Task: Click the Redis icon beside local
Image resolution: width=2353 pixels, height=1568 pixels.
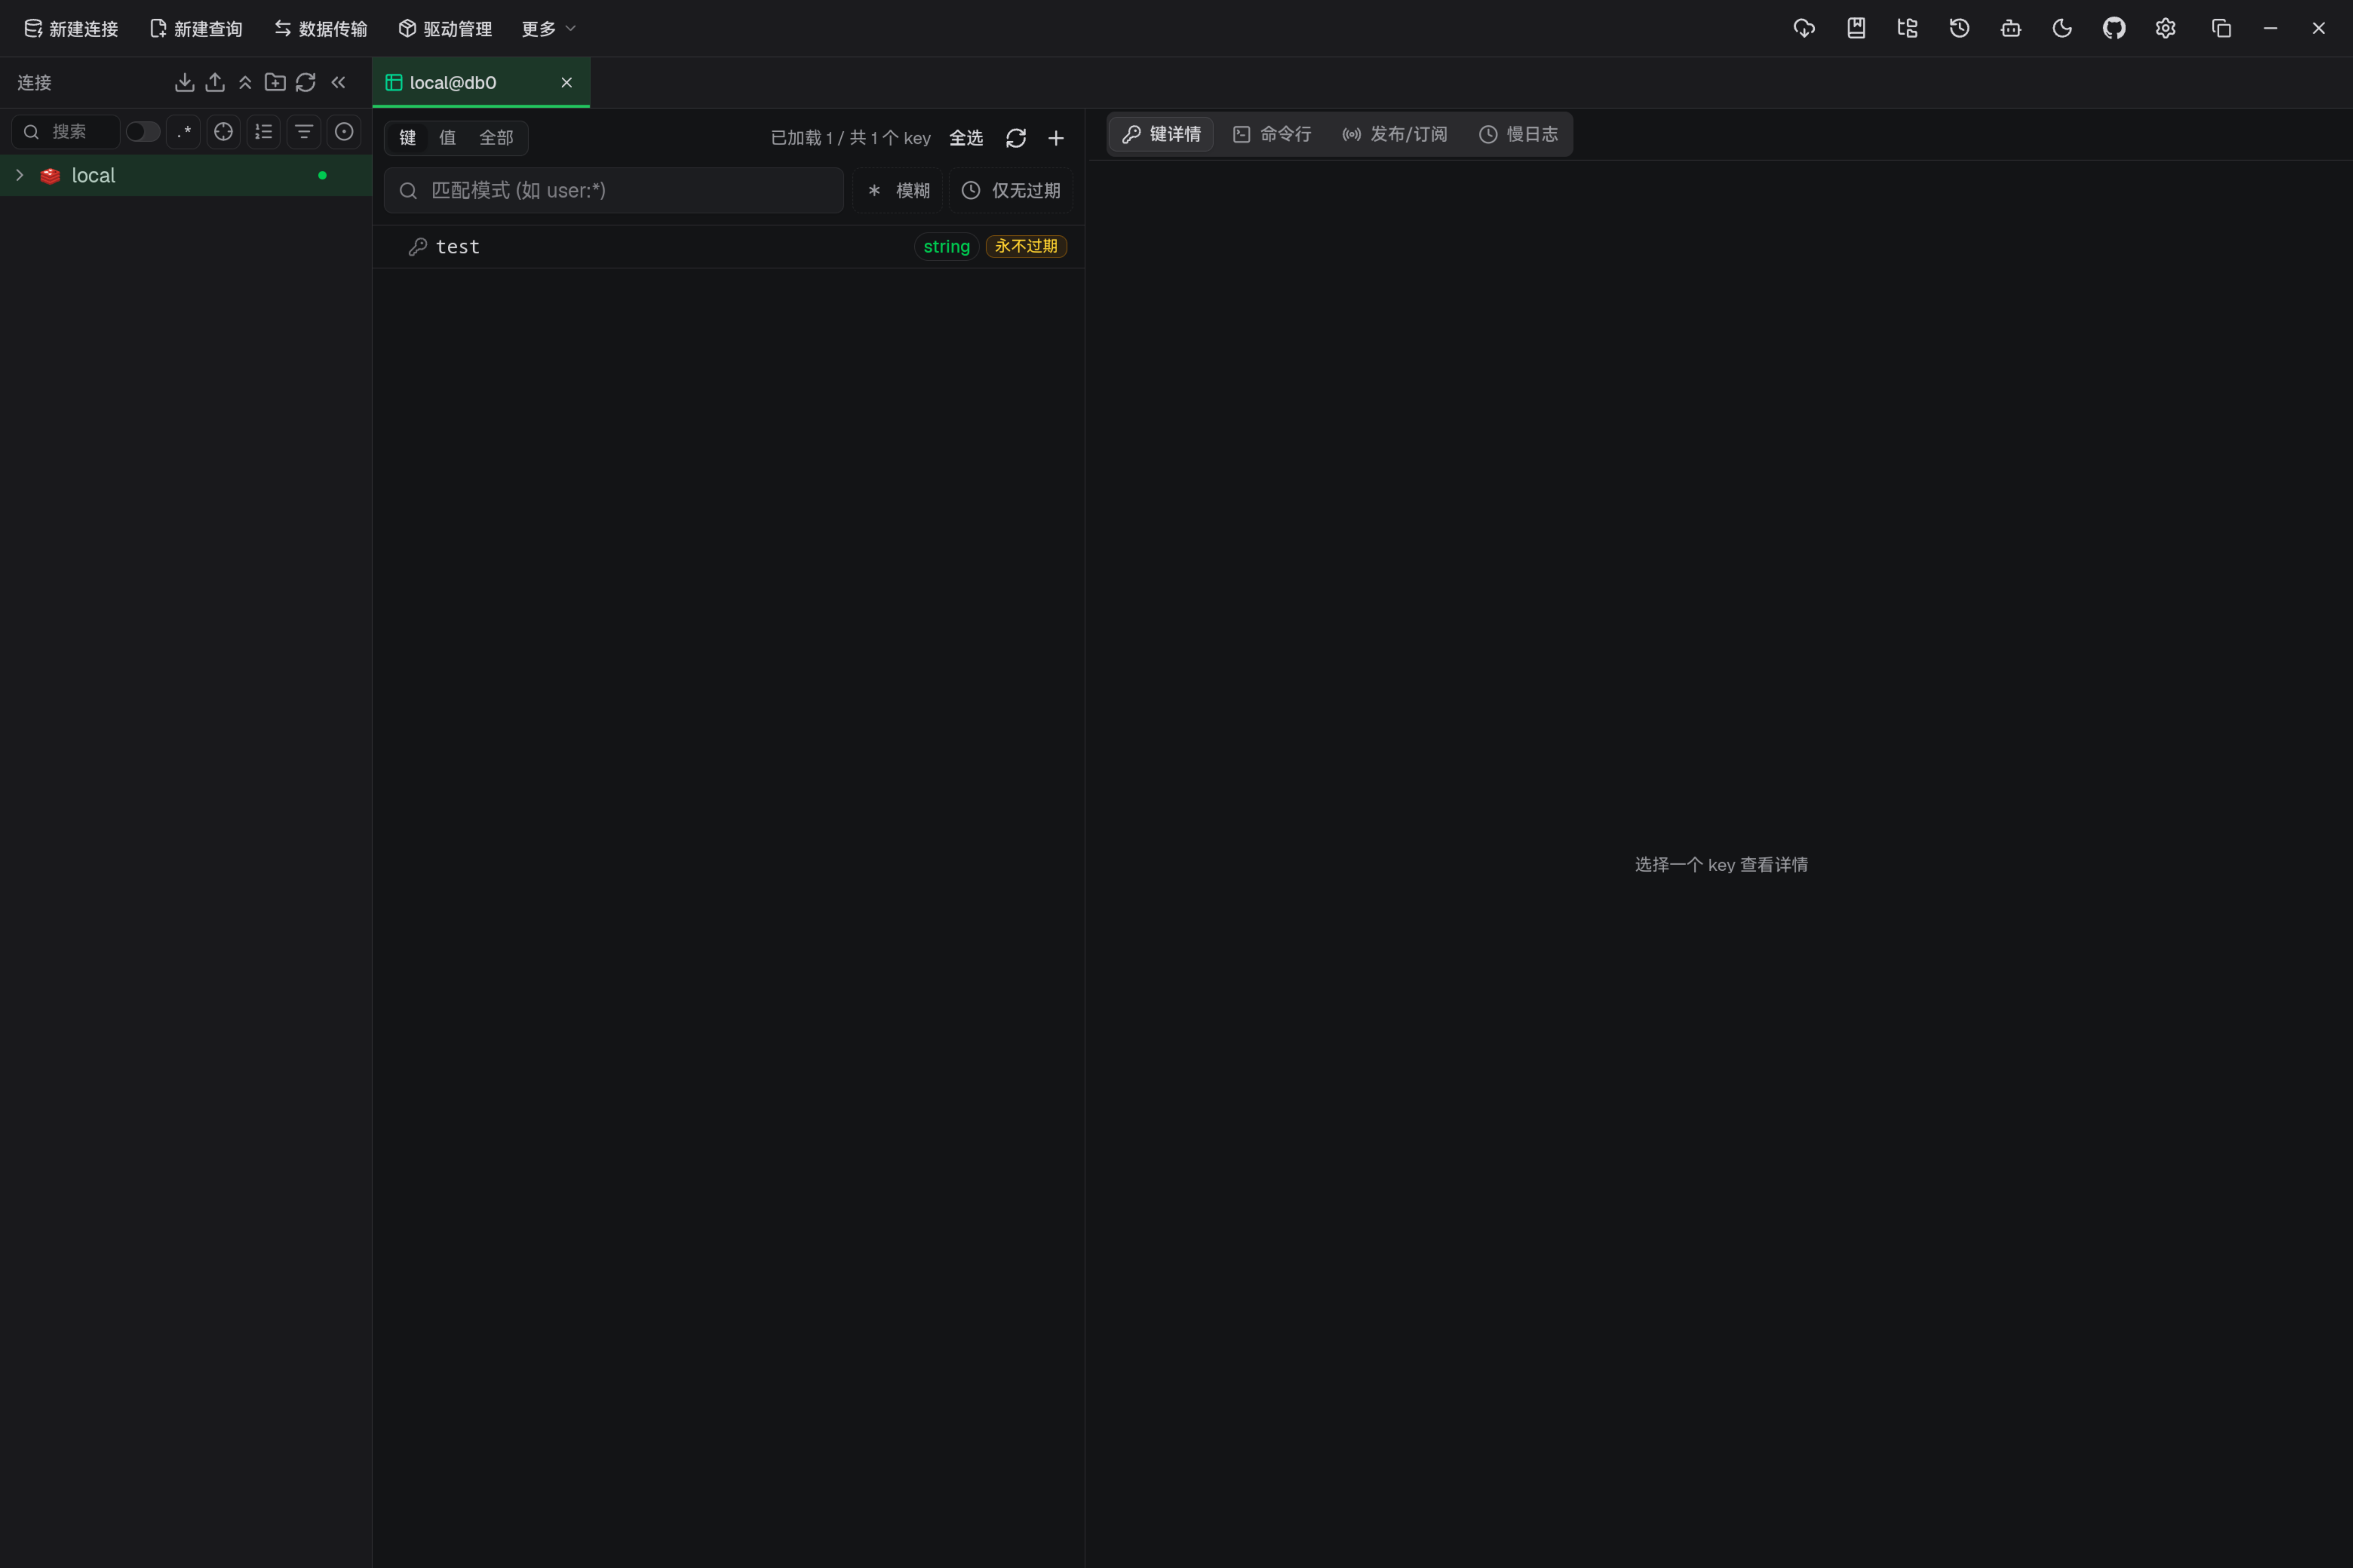Action: (50, 175)
